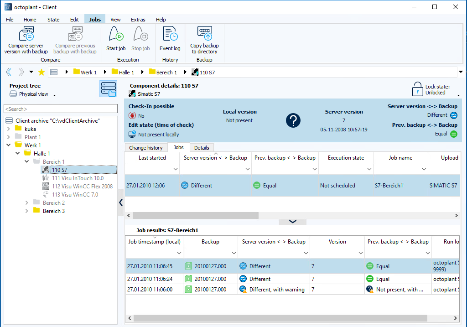Screen dimensions: 467x327
Task: Select 112 Visu WinCC Flex 2008 item
Action: pyautogui.click(x=82, y=187)
